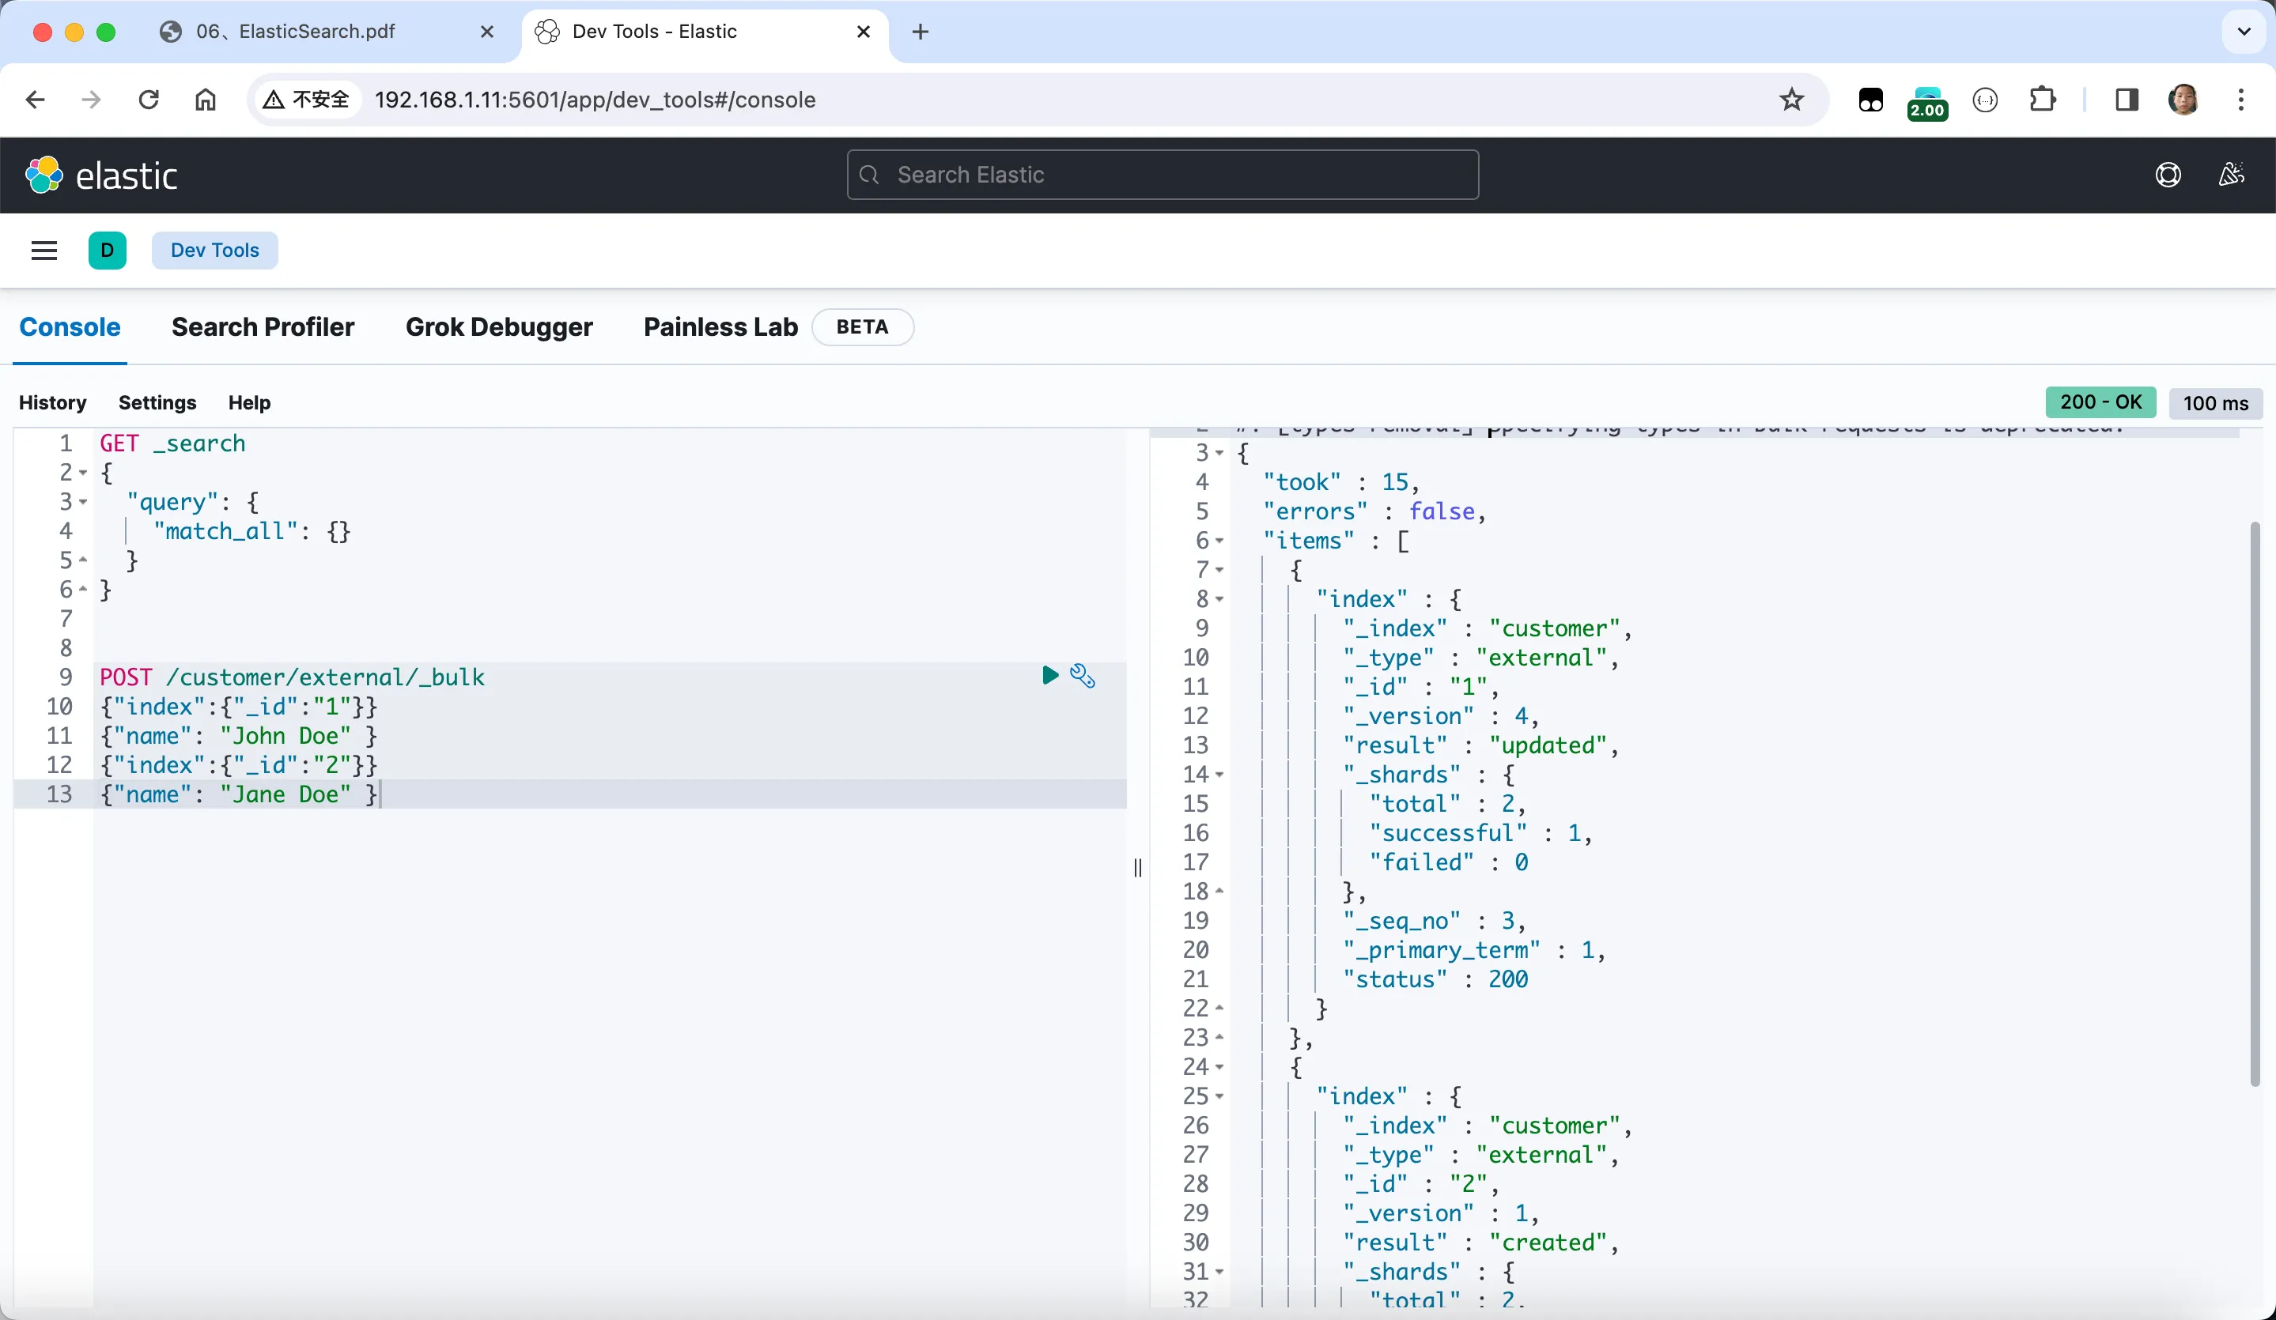Click the History tab in console
Screen dimensions: 2276x1320
tap(52, 402)
